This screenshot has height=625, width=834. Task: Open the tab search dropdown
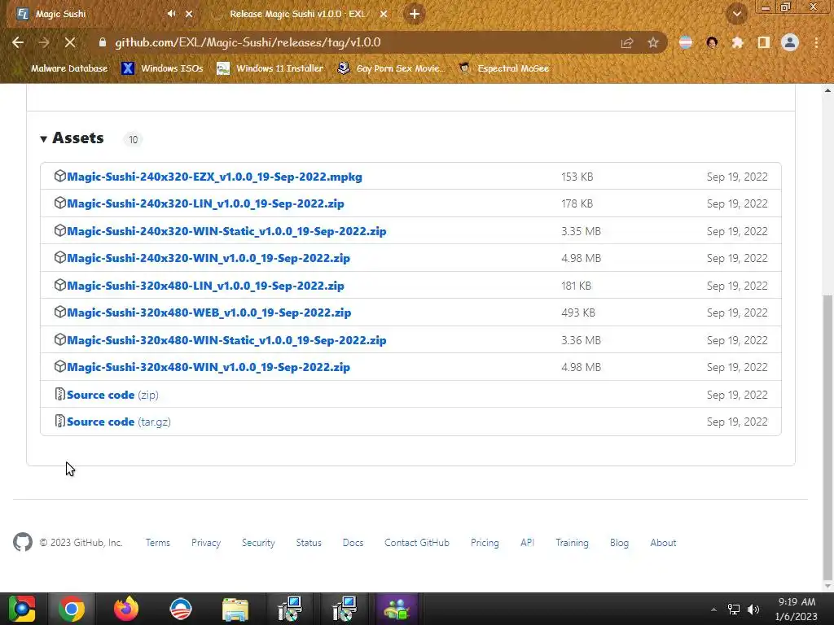click(x=737, y=14)
